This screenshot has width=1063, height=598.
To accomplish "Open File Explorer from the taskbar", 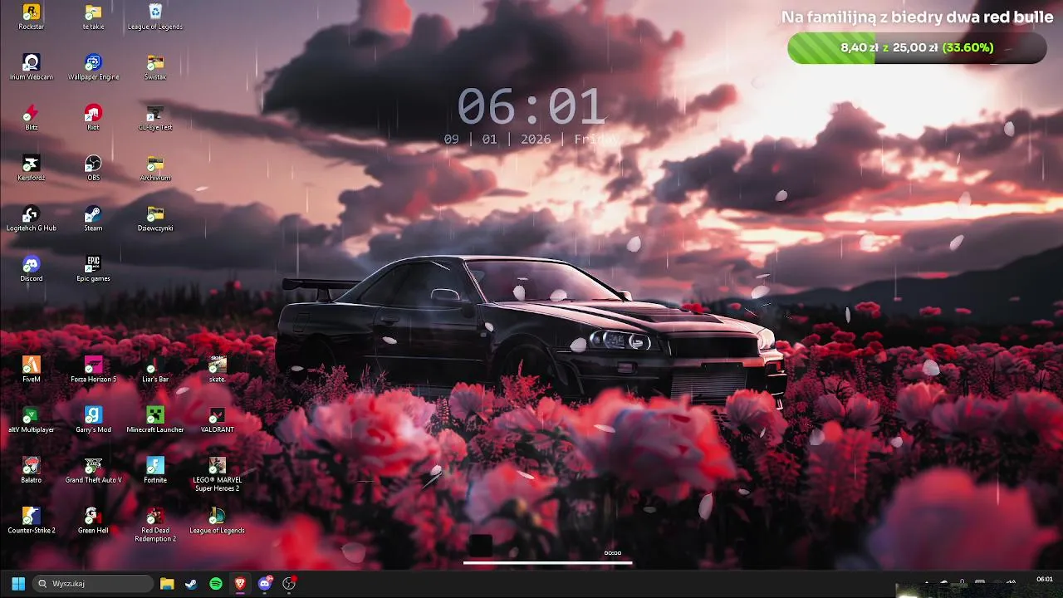I will click(x=167, y=584).
